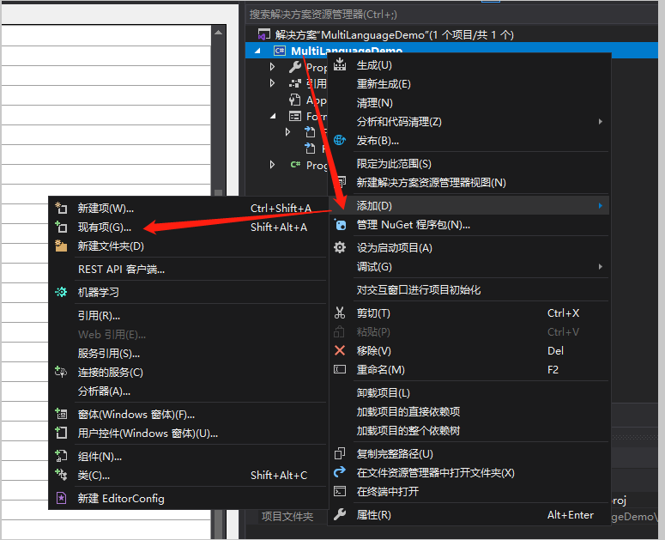665x540 pixels.
Task: Expand the 引用 references node
Action: coord(272,83)
